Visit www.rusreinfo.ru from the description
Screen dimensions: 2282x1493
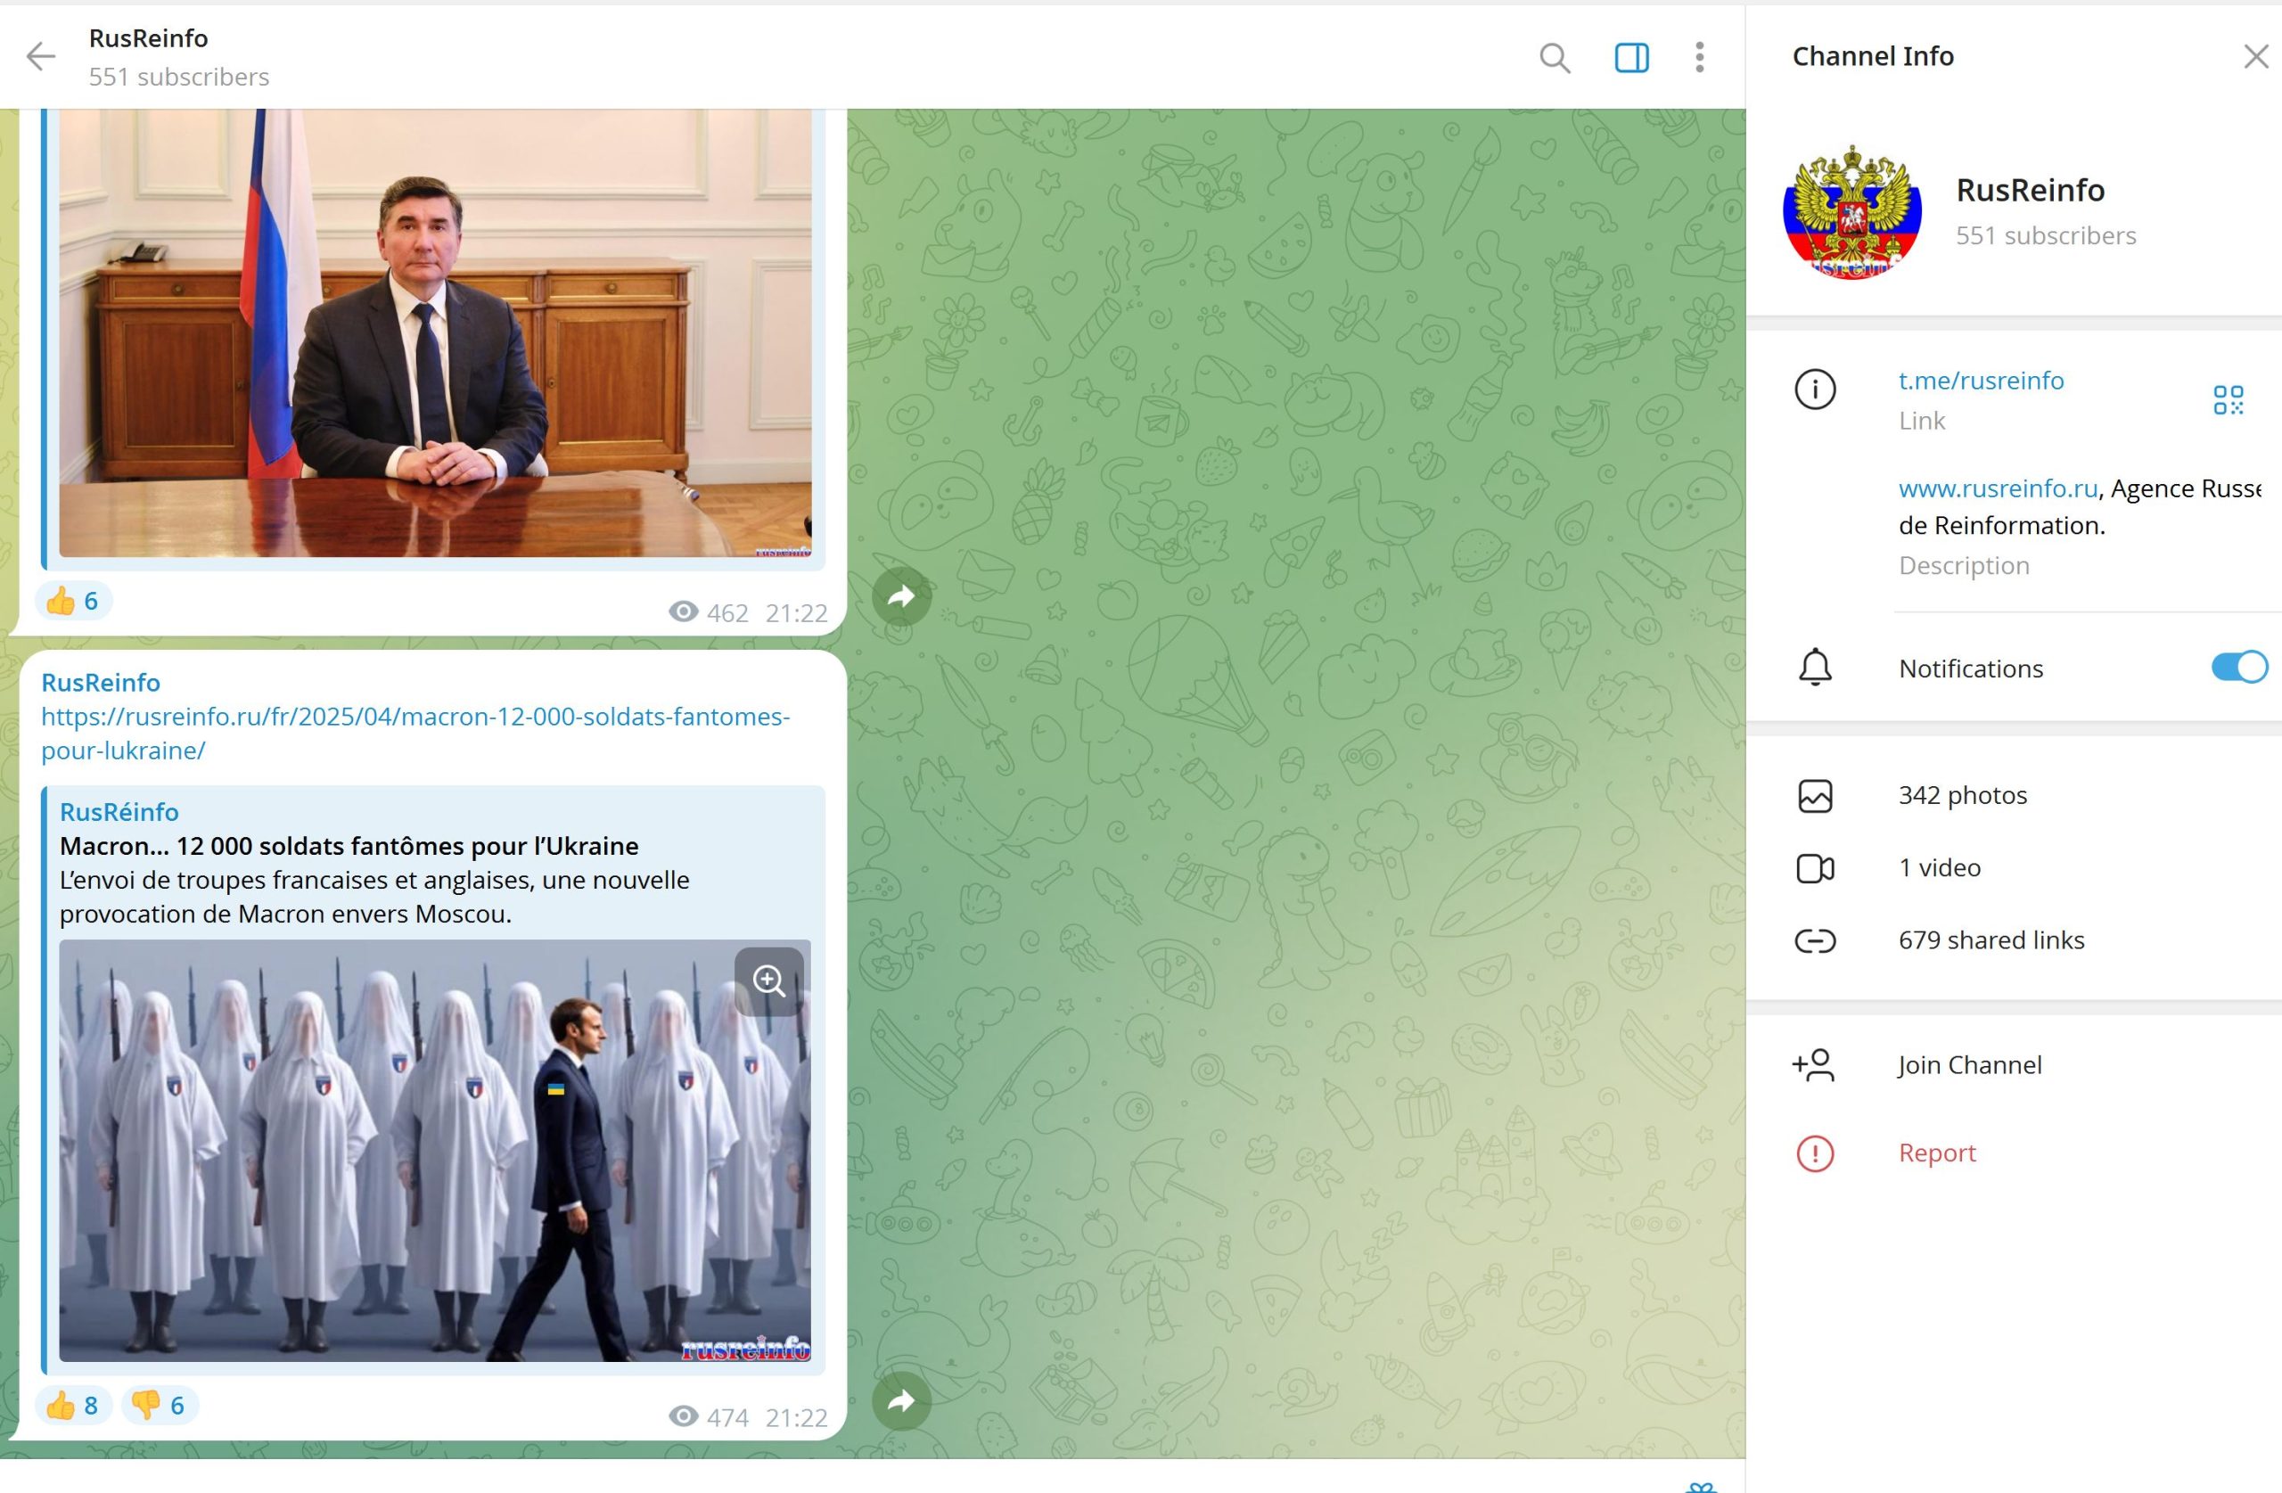(x=1998, y=488)
